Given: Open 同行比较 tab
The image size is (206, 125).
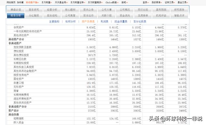Looking at the screenshot, I should pos(143,10).
